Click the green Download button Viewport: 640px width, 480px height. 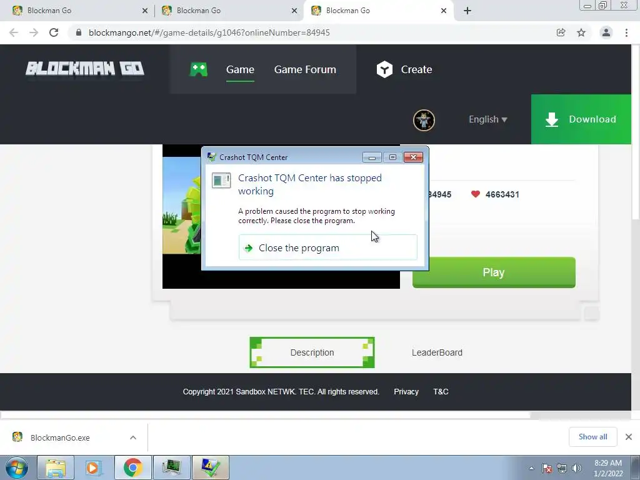pos(581,119)
